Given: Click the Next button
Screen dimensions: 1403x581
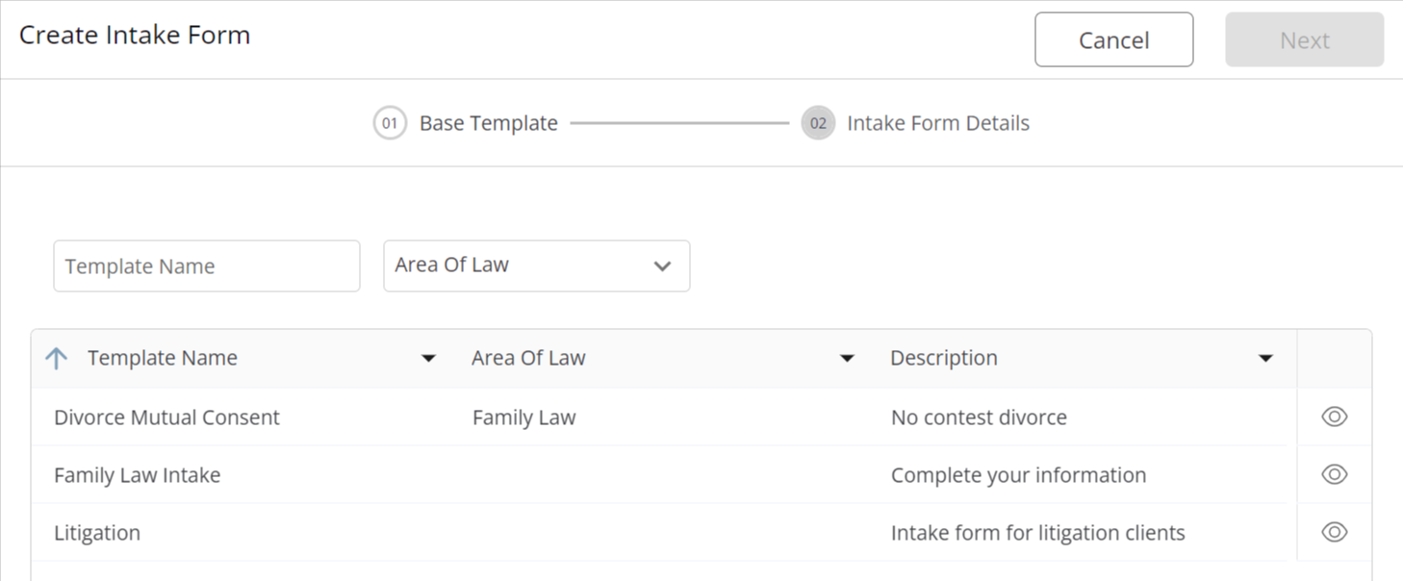Looking at the screenshot, I should pyautogui.click(x=1304, y=39).
